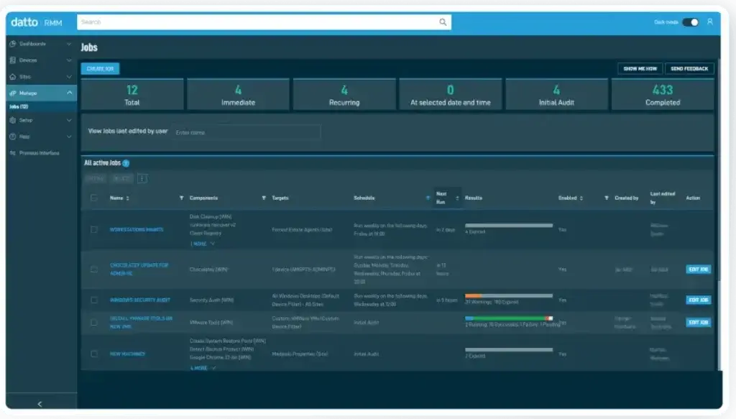Tick the select-all checkbox in table header
The image size is (736, 419).
click(94, 198)
